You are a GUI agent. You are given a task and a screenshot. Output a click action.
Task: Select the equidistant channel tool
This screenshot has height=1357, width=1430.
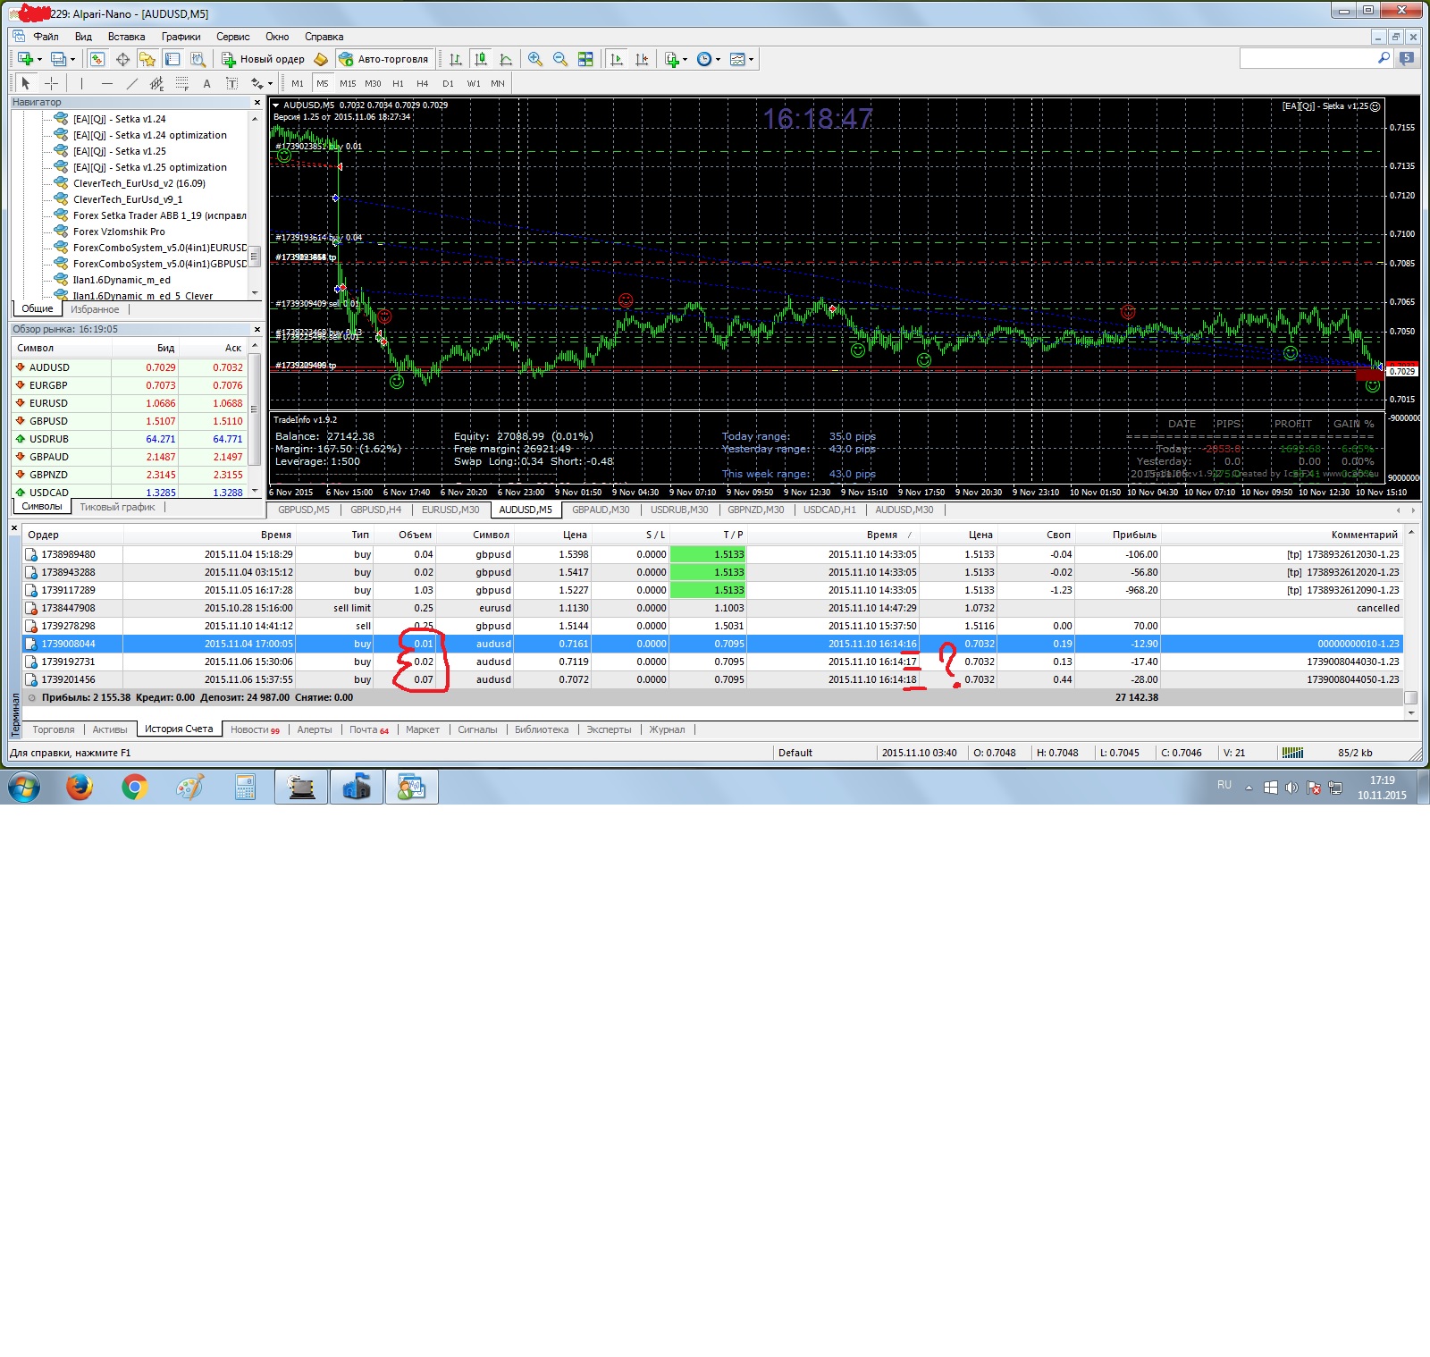(x=157, y=83)
